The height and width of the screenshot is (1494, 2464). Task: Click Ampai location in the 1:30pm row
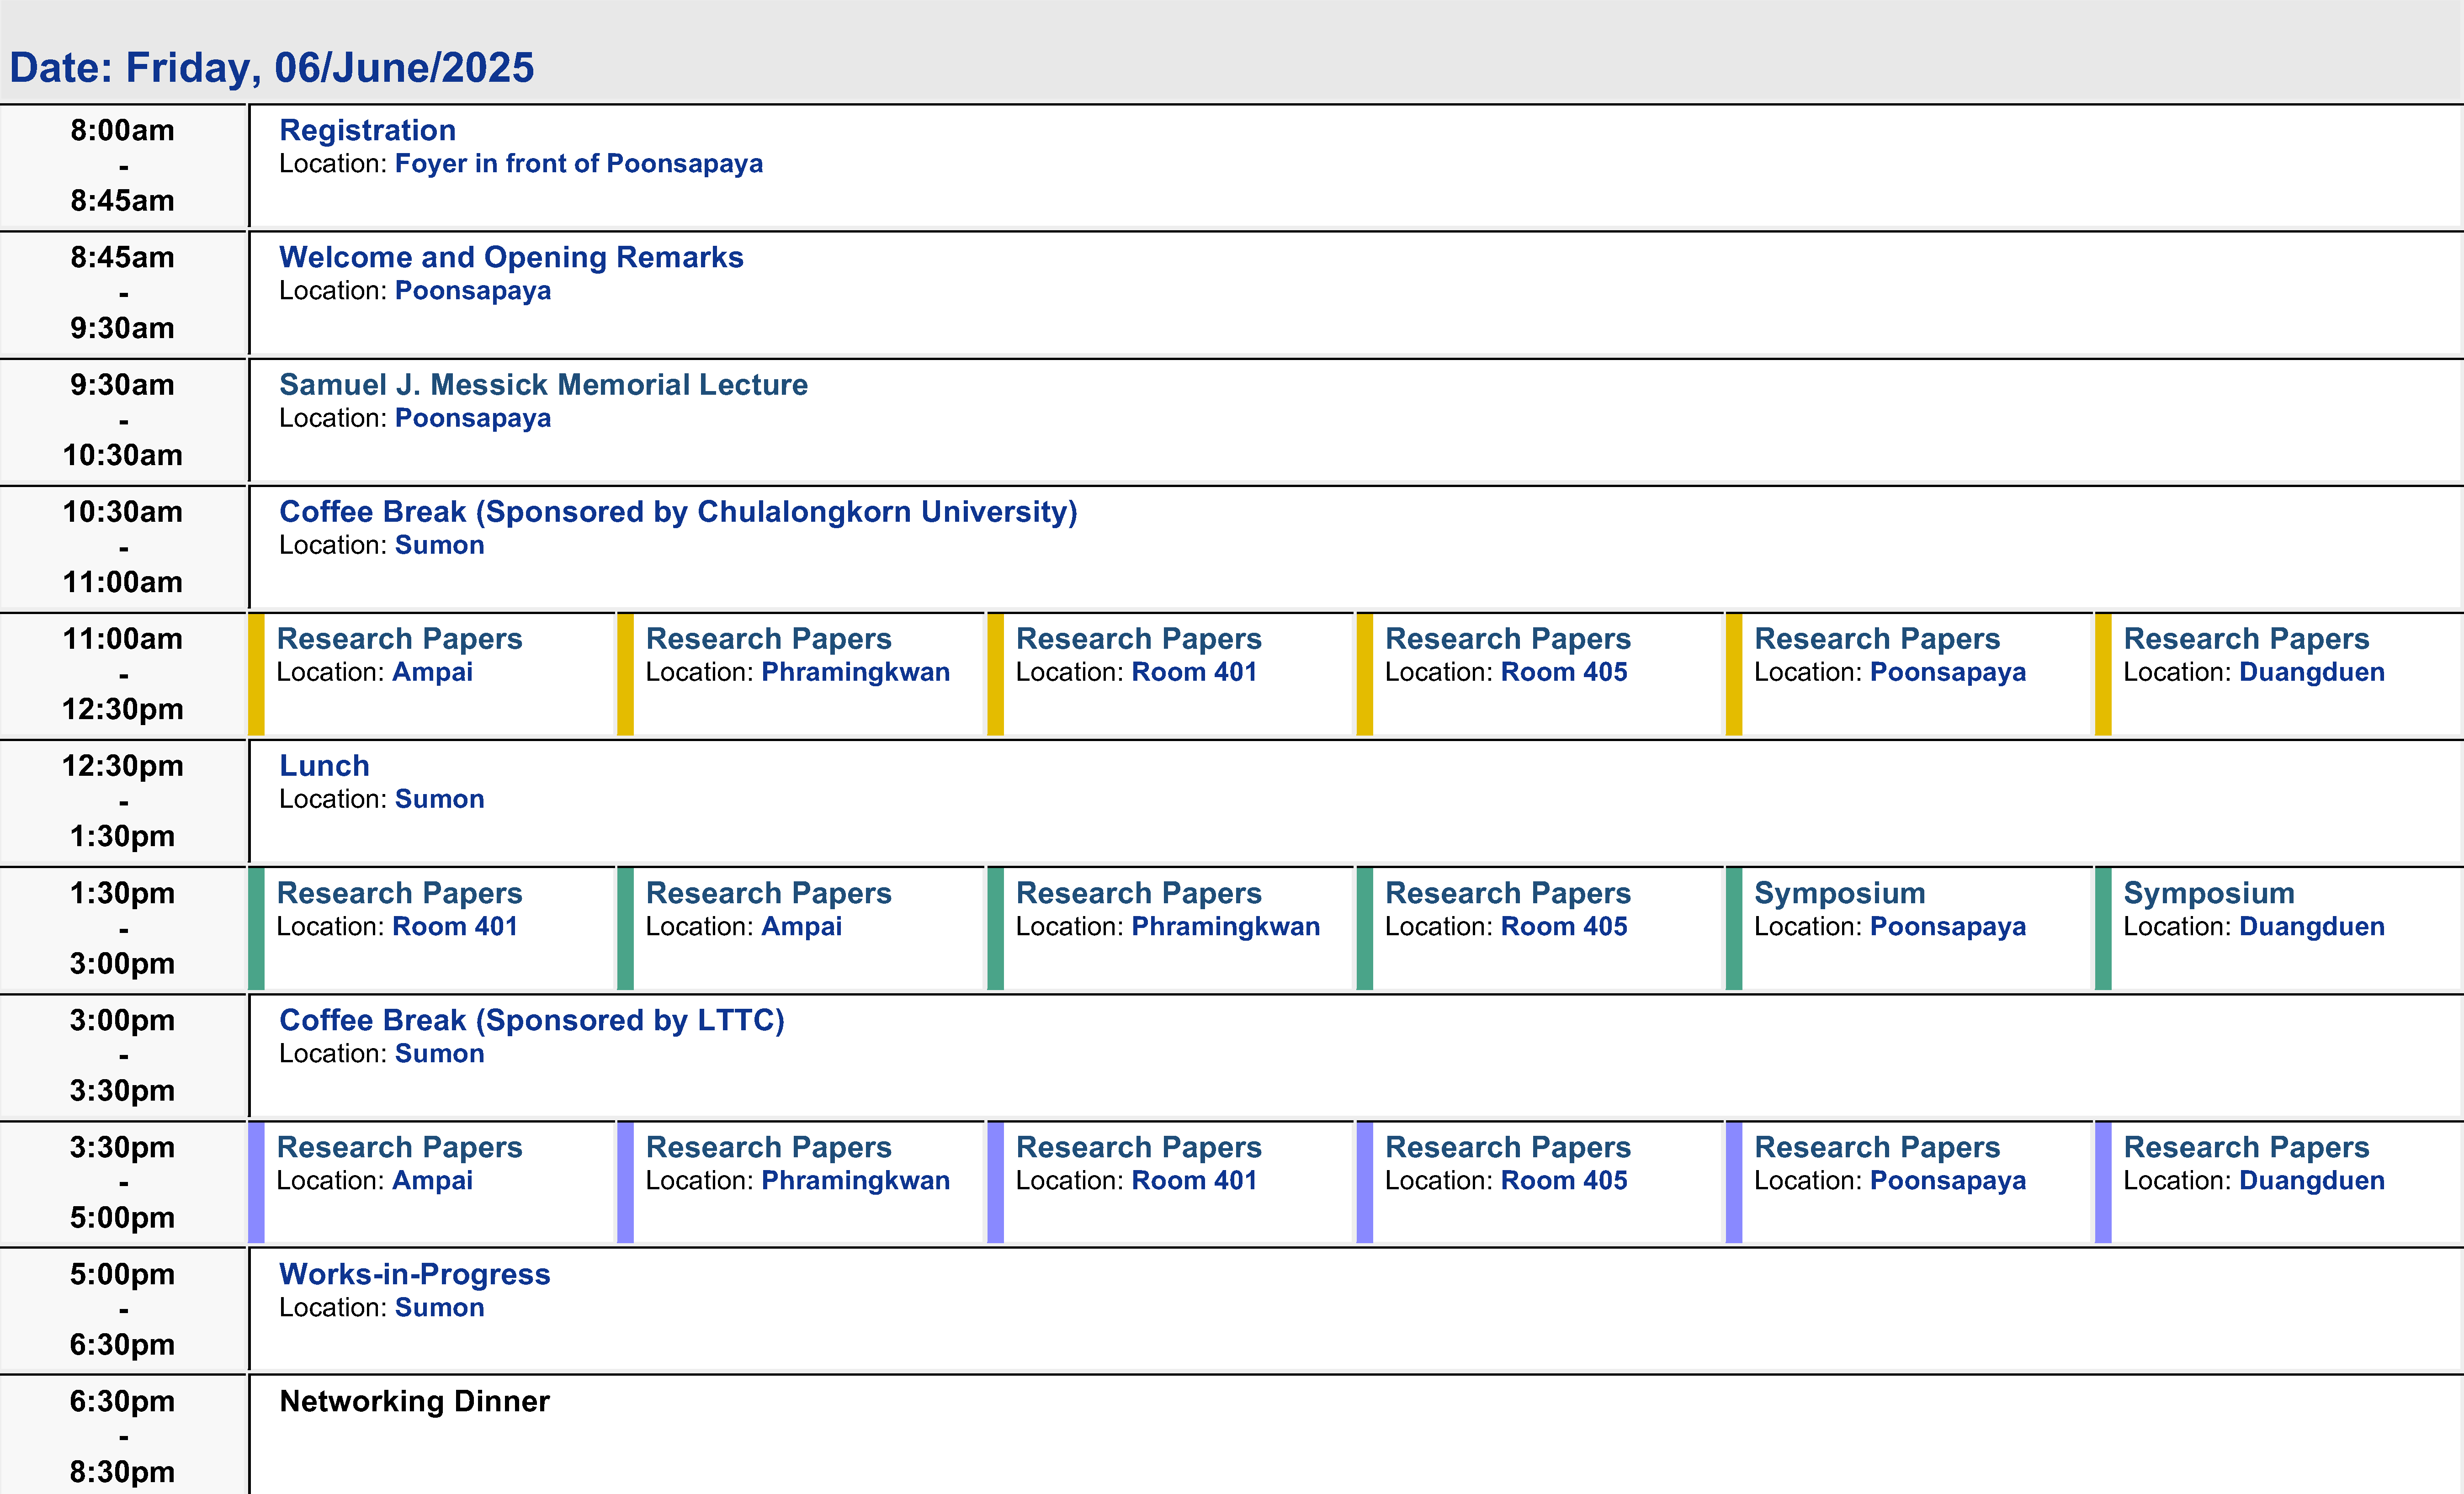802,926
